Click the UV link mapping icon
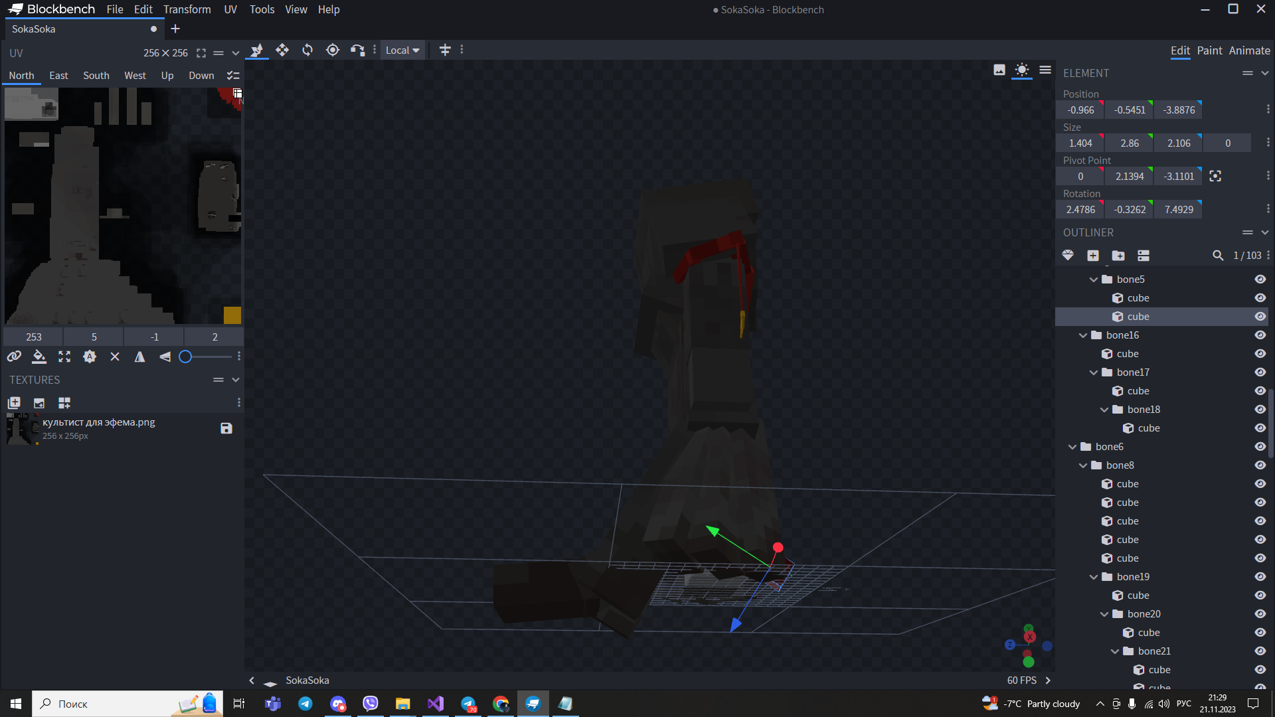 click(14, 357)
